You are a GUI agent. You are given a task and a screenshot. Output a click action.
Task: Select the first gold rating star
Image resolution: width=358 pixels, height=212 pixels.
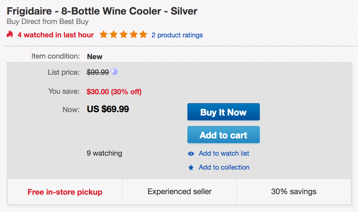[x=103, y=34]
